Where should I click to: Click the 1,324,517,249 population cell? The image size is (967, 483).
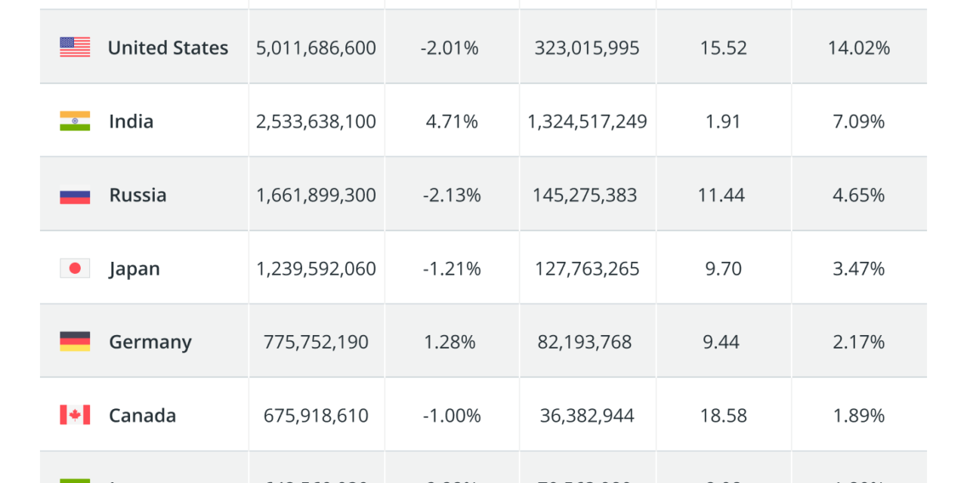click(587, 122)
